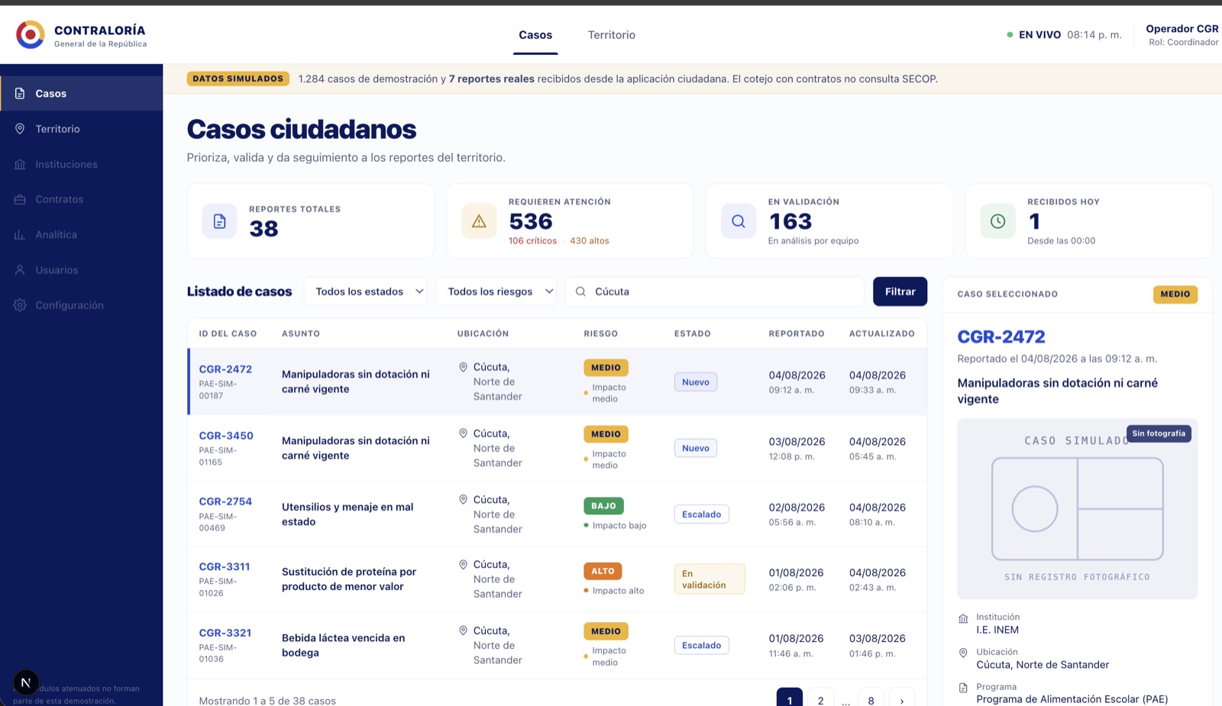Click the Analítica sidebar item
The image size is (1222, 706).
coord(81,234)
